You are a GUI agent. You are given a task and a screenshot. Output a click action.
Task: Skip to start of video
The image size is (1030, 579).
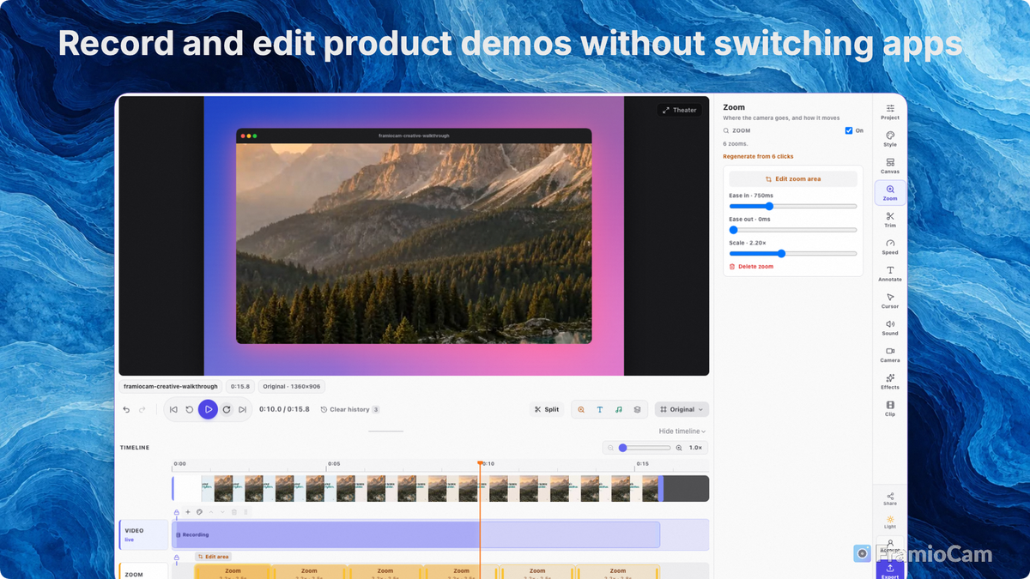click(173, 409)
